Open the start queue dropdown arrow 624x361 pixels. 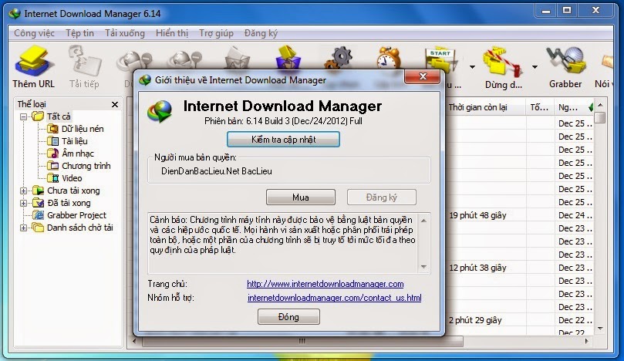tap(472, 67)
